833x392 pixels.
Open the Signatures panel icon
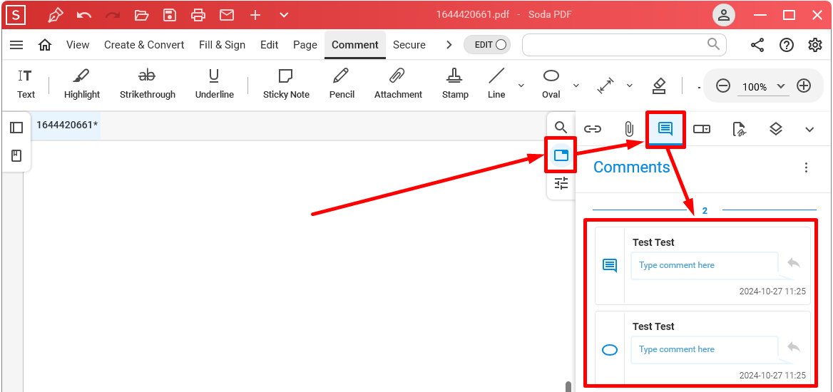pos(739,128)
